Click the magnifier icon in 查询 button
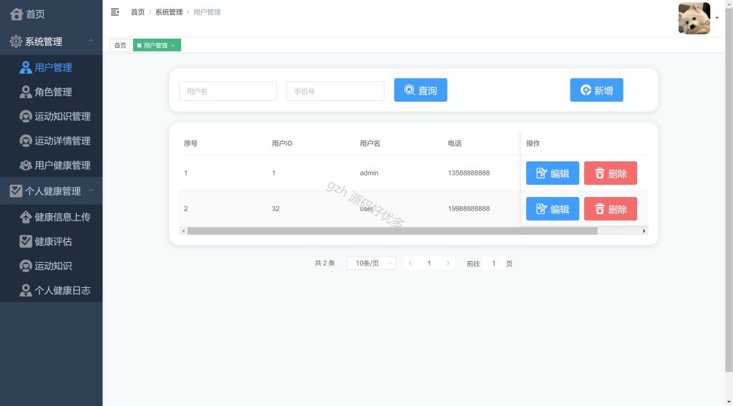This screenshot has width=733, height=406. [x=409, y=90]
